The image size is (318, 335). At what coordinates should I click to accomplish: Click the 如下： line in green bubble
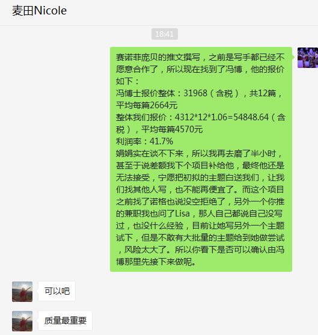[x=127, y=81]
